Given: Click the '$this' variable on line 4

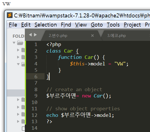Looking at the screenshot, I should [77, 64].
